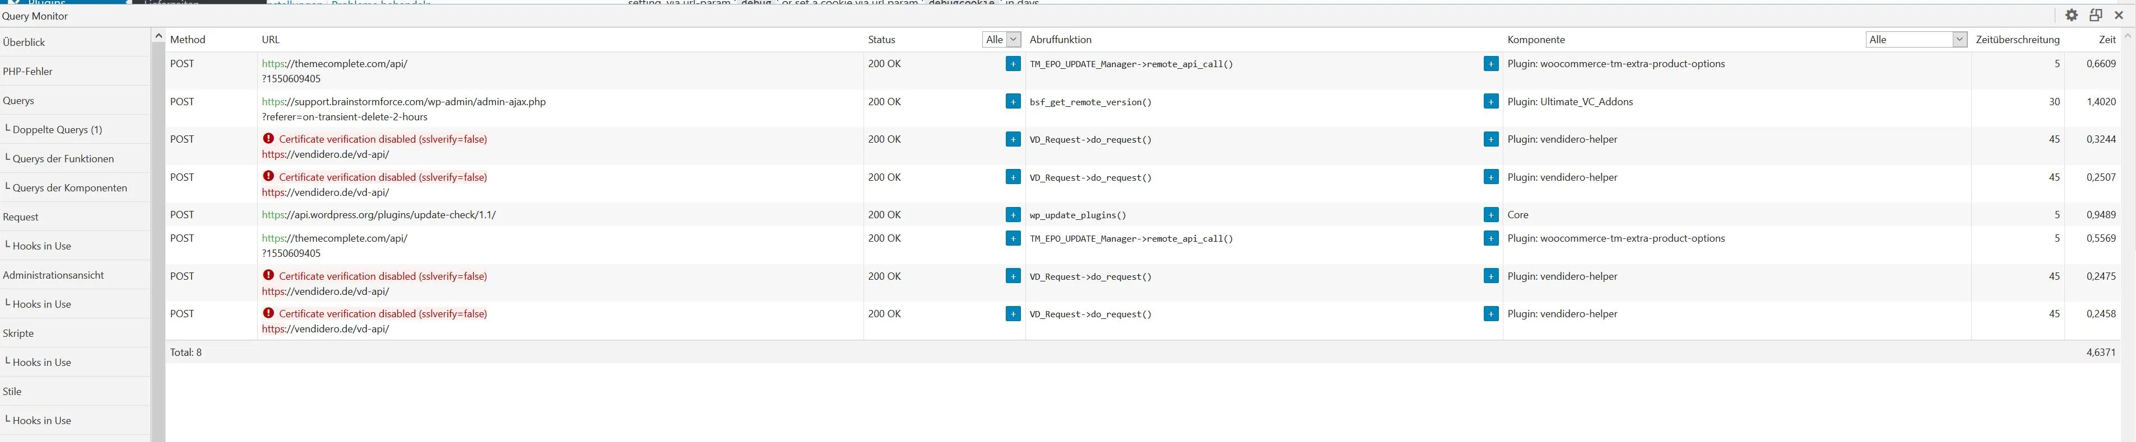The image size is (2136, 442).
Task: Expand URL details plus for brainstormforce request
Action: (x=1013, y=101)
